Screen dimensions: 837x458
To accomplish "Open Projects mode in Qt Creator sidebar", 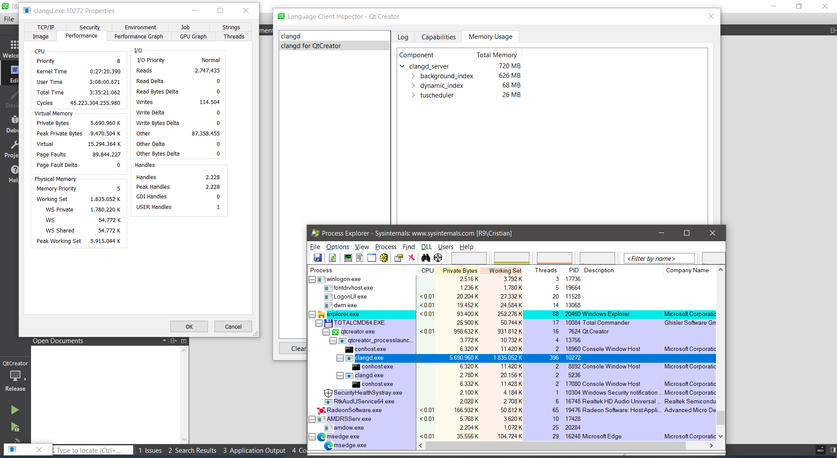I will point(10,149).
